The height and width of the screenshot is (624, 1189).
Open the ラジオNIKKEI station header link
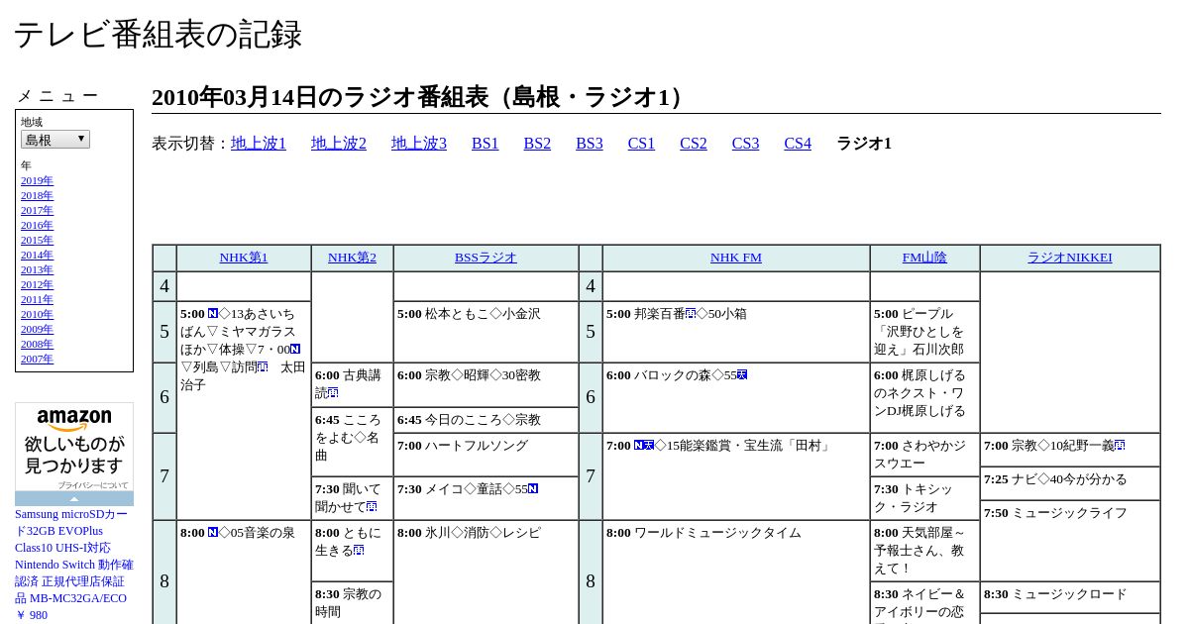click(1069, 258)
